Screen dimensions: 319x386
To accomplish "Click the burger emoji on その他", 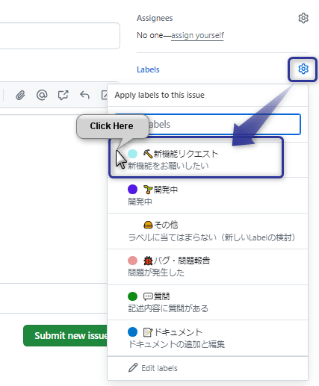I will (x=148, y=225).
